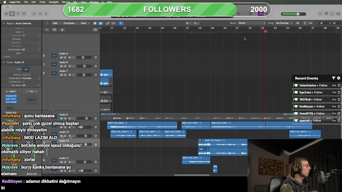Record-enable the Audio 7 track
342x192 pixels.
(x=69, y=75)
